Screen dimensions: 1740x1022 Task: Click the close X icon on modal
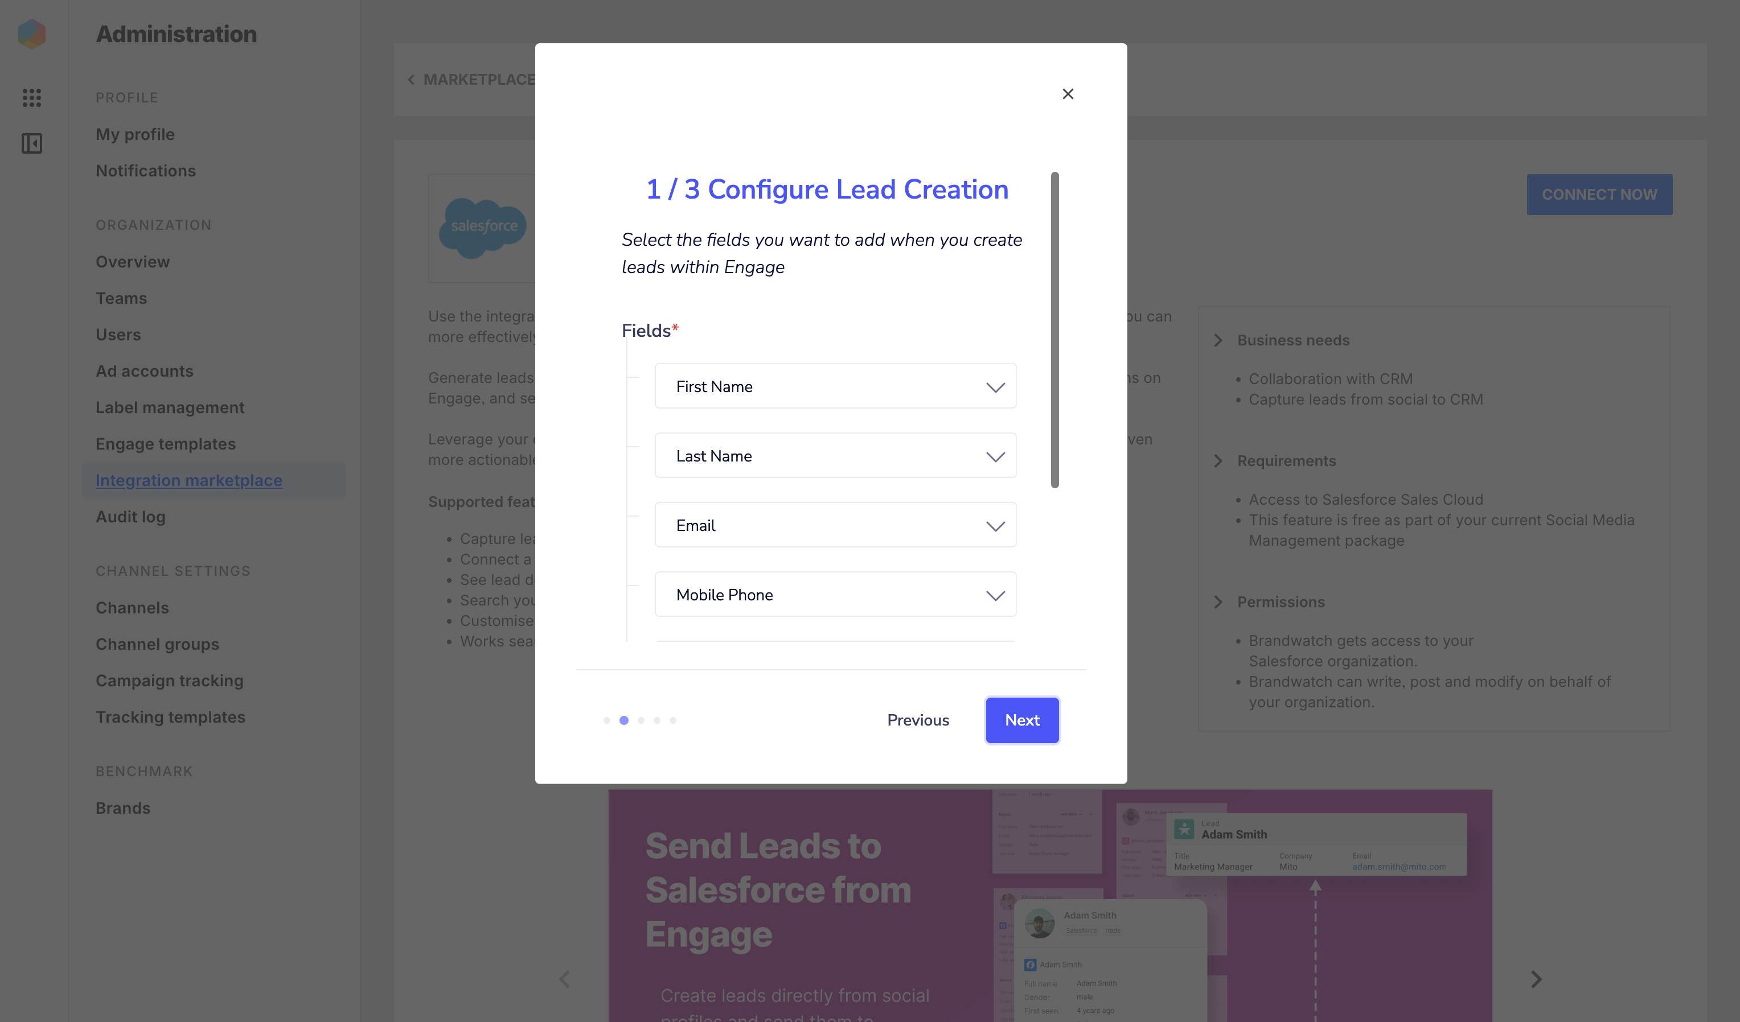(x=1067, y=94)
